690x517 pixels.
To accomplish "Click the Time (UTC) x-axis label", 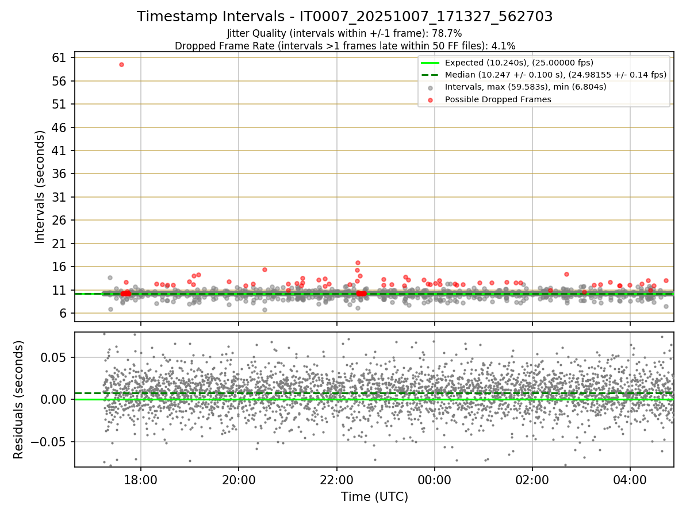I will pos(374,497).
